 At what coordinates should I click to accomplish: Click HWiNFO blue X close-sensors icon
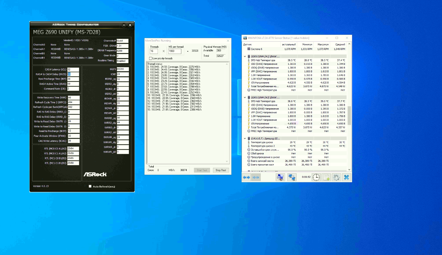pos(346,177)
